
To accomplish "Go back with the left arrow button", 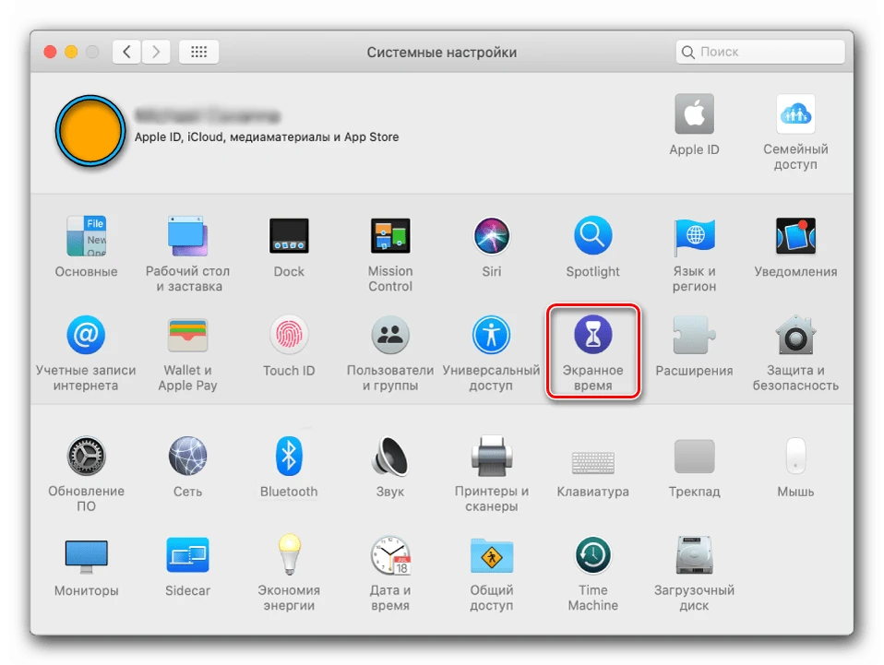I will (126, 52).
